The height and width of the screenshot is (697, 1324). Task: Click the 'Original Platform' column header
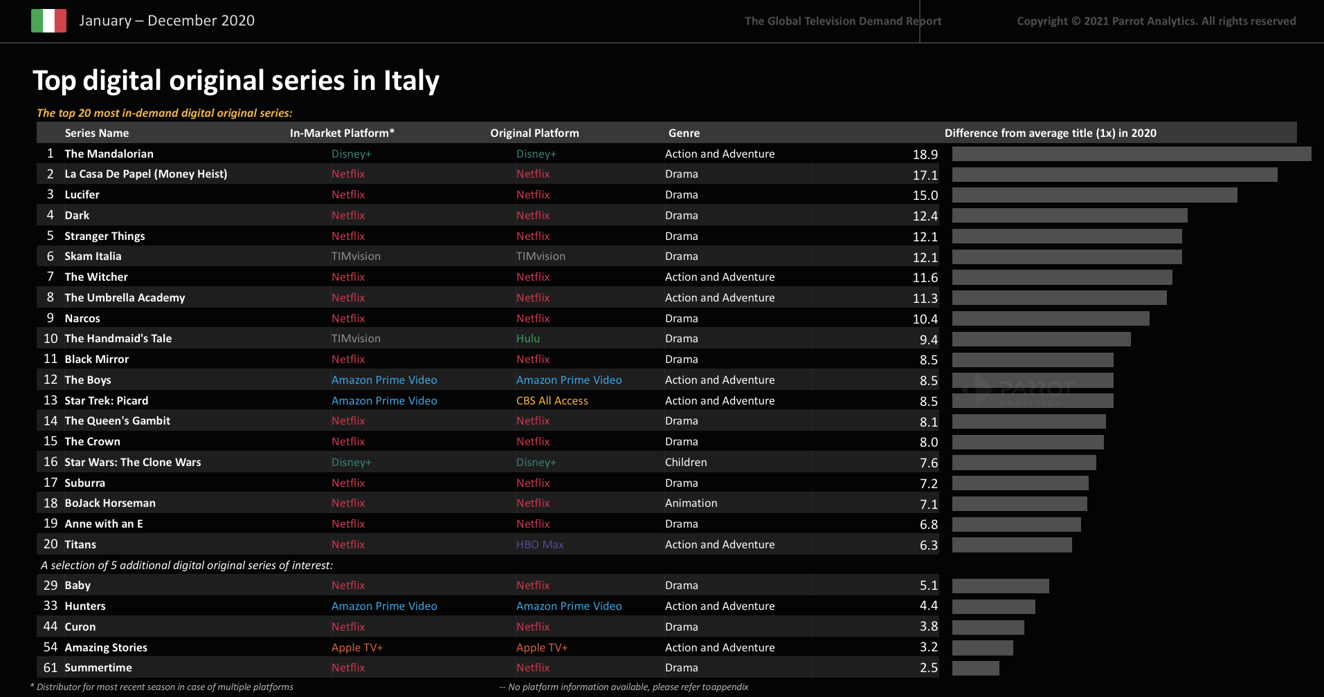534,133
